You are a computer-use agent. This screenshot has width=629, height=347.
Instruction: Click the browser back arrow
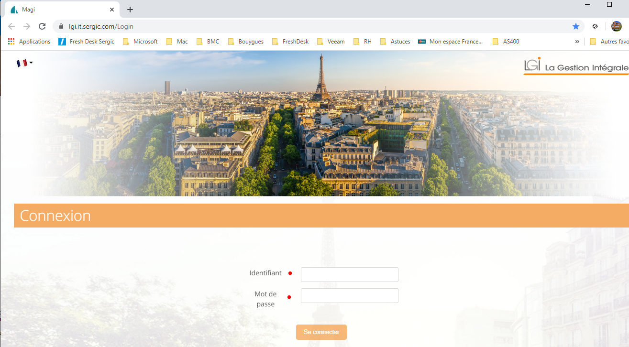pyautogui.click(x=11, y=26)
